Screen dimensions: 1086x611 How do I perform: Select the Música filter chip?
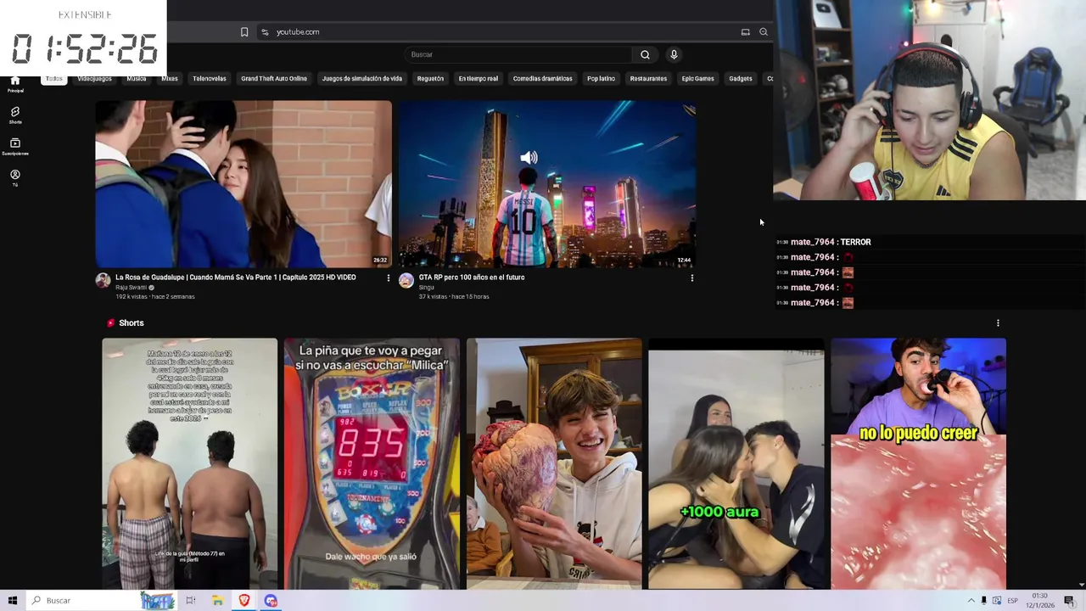pyautogui.click(x=136, y=79)
